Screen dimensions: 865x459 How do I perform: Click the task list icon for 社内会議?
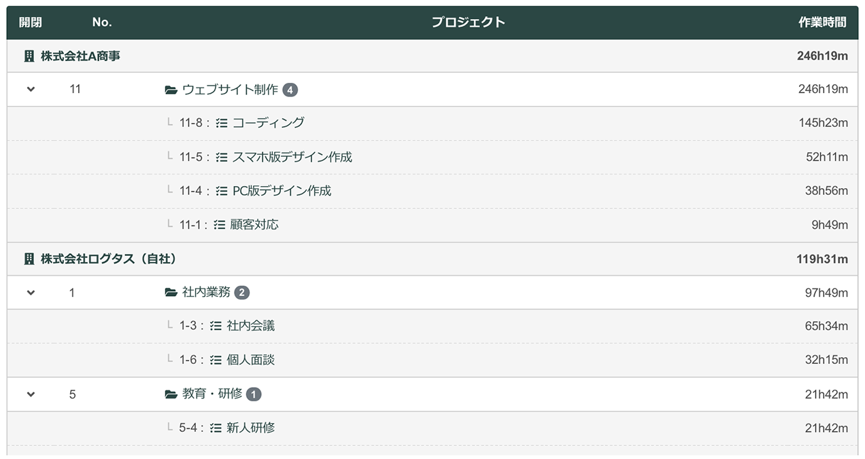[216, 326]
